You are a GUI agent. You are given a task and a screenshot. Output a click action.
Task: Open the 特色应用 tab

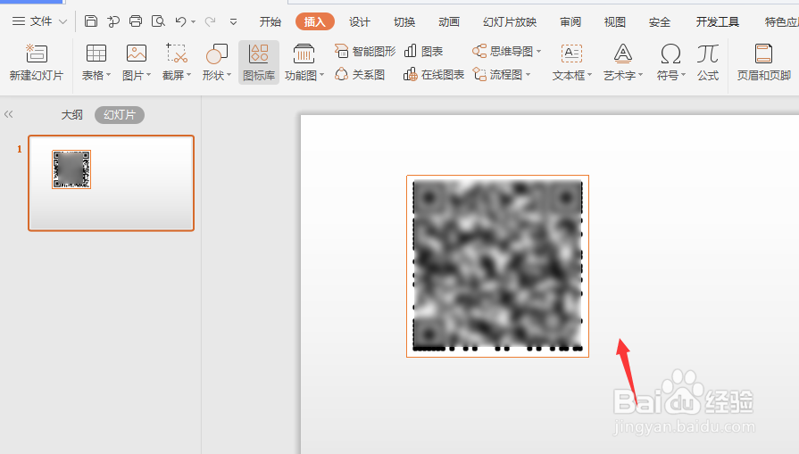[x=782, y=22]
